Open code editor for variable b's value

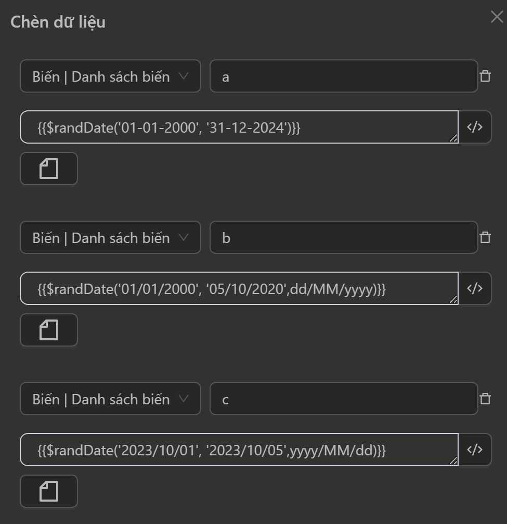(x=475, y=288)
